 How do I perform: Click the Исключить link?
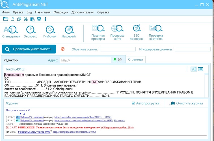point(119,120)
